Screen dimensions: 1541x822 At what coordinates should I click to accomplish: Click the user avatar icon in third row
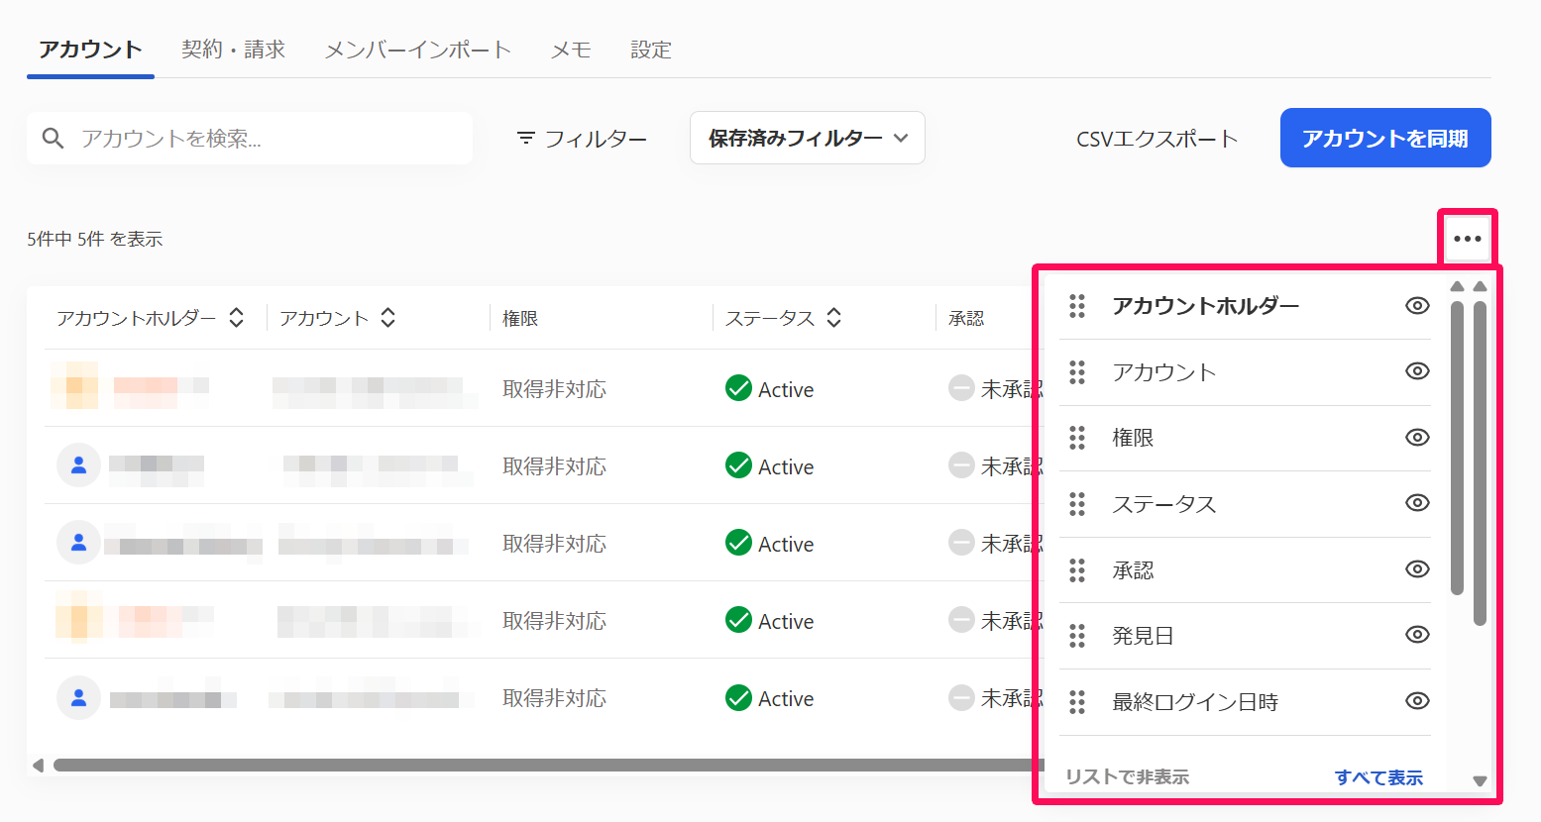(x=78, y=543)
